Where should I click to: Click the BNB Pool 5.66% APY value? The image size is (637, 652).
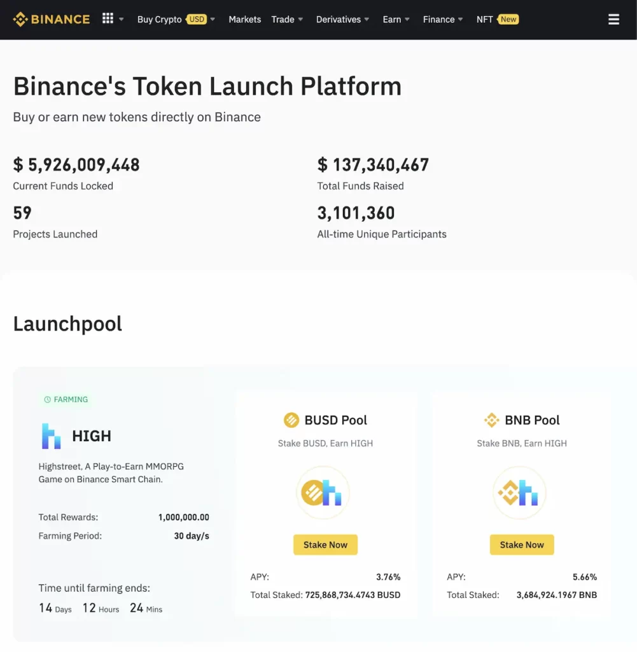pyautogui.click(x=585, y=577)
